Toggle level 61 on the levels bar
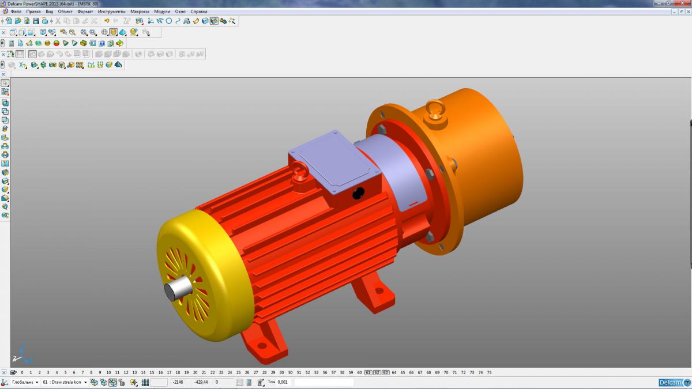 [368, 373]
